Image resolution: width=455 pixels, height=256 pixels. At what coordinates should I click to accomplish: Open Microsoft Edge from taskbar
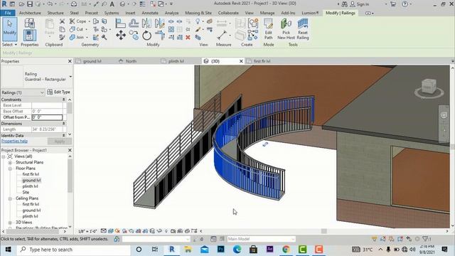[x=237, y=250]
